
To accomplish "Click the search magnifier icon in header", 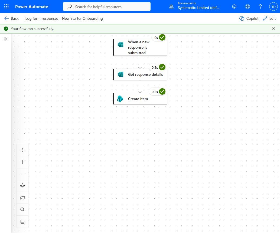I will click(x=70, y=7).
